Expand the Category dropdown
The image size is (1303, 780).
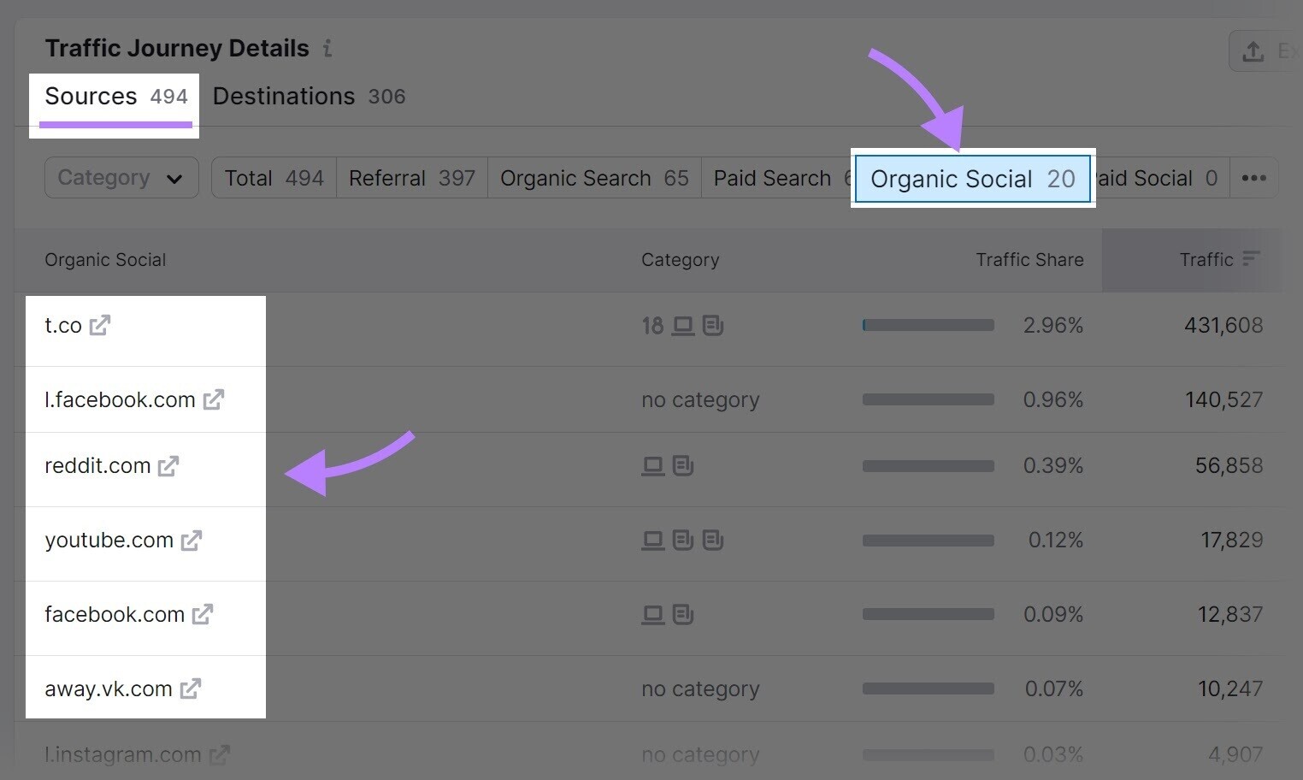pyautogui.click(x=121, y=178)
